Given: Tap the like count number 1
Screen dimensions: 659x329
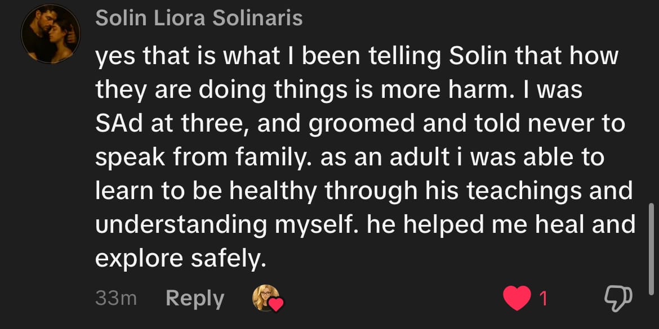Looking at the screenshot, I should [543, 299].
